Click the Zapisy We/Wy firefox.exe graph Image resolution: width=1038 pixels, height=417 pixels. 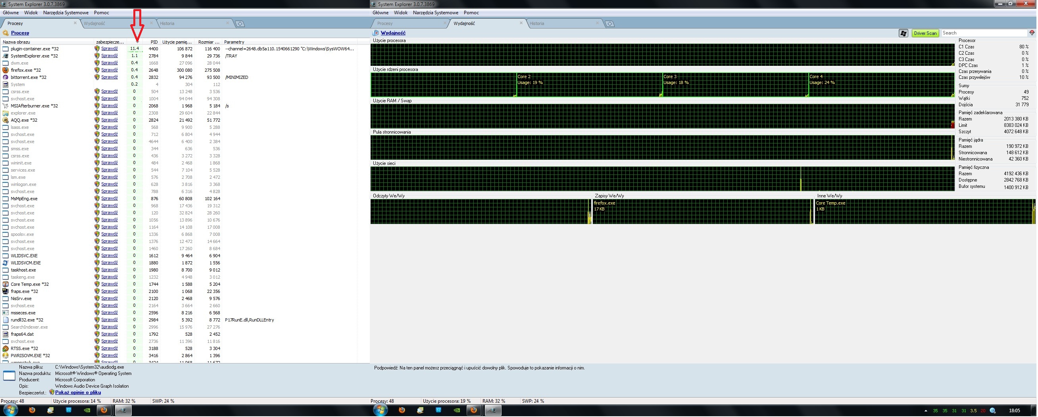703,212
